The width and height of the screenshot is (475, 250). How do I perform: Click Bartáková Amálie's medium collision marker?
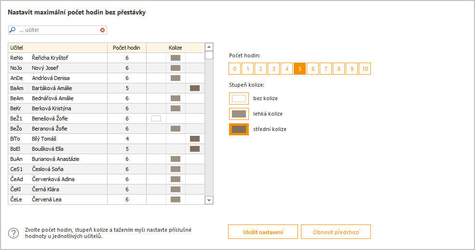point(195,88)
